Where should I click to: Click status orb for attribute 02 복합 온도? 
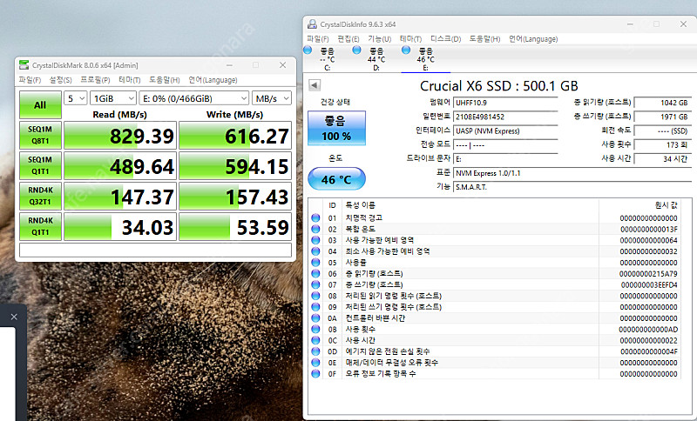point(315,229)
